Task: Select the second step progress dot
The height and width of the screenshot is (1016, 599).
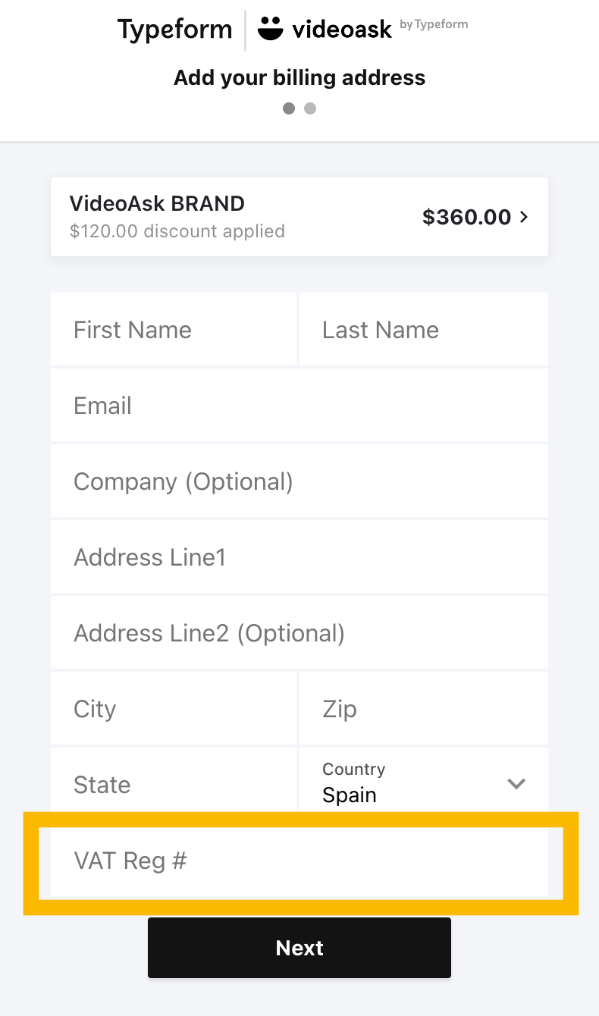Action: [310, 108]
